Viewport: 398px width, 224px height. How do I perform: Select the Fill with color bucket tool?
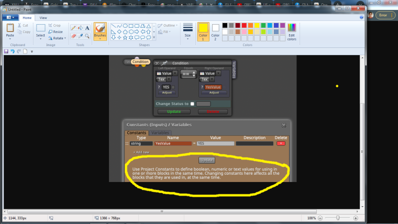point(80,28)
